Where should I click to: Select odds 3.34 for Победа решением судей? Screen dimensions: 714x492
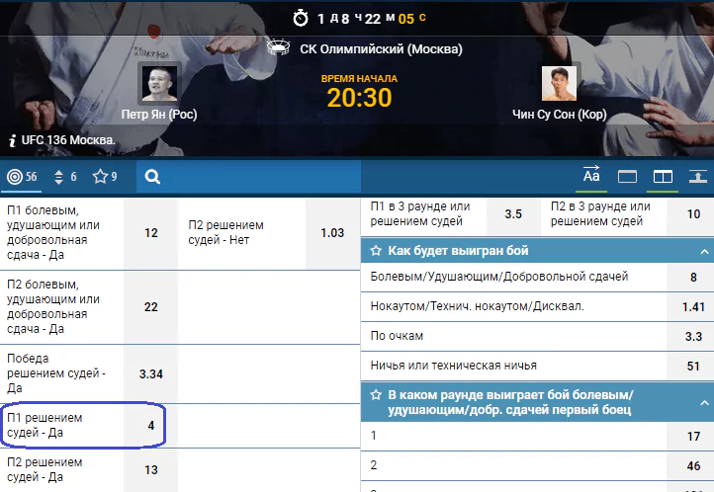click(150, 373)
